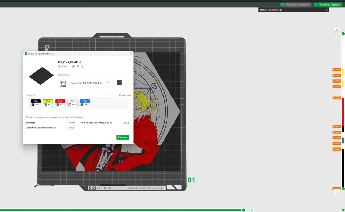Viewport: 345px width, 212px height.
Task: Change the Calibration Dynamique du Flux setting
Action: click(x=70, y=128)
